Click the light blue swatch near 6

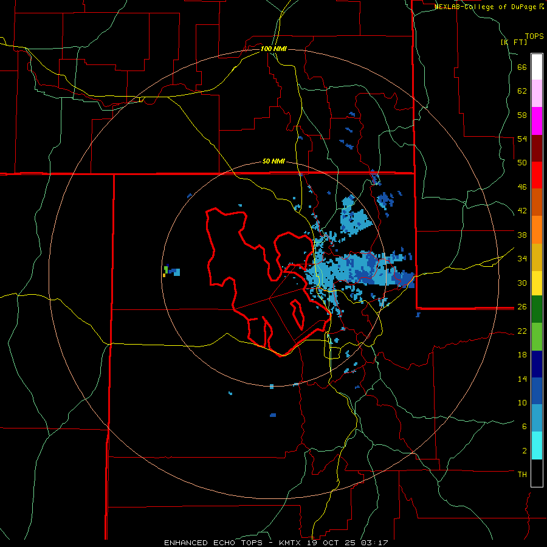[x=537, y=418]
